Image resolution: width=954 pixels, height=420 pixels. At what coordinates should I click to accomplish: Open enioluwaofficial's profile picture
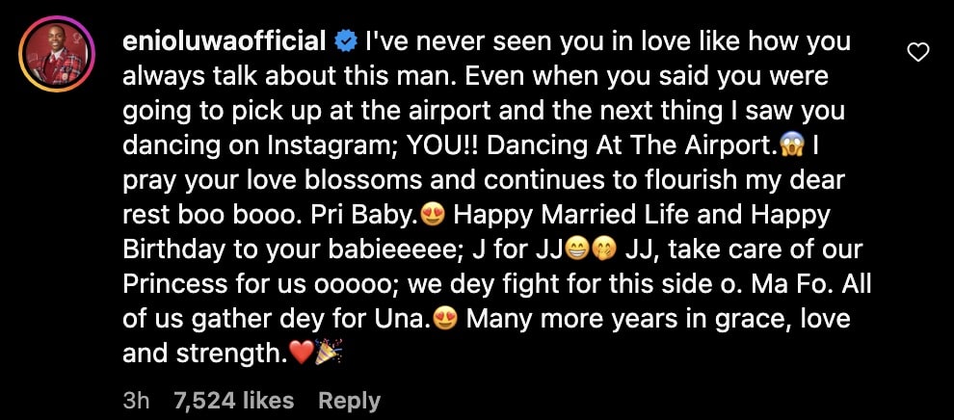click(x=57, y=54)
